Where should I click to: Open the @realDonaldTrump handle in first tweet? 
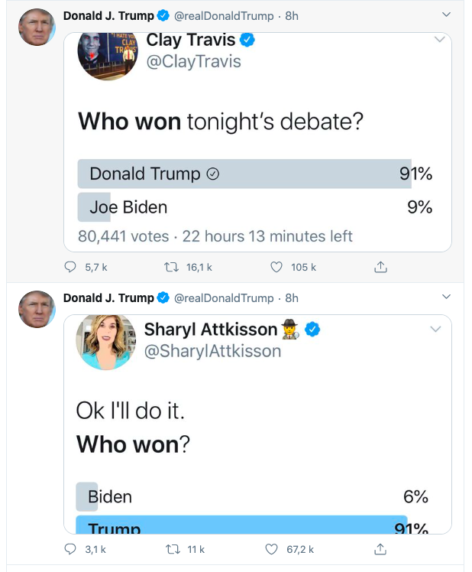224,16
